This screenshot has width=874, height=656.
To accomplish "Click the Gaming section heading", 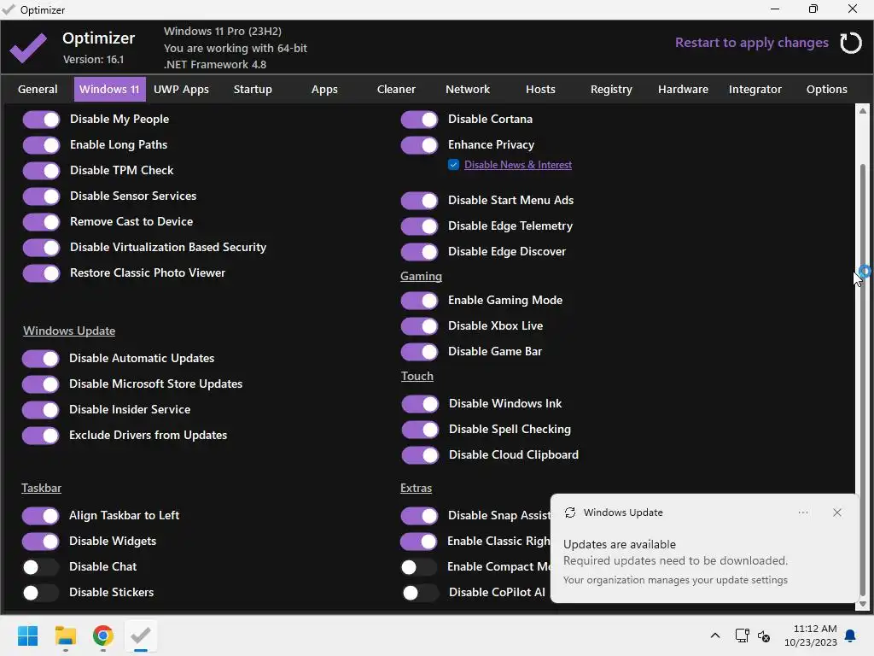I will pos(421,276).
